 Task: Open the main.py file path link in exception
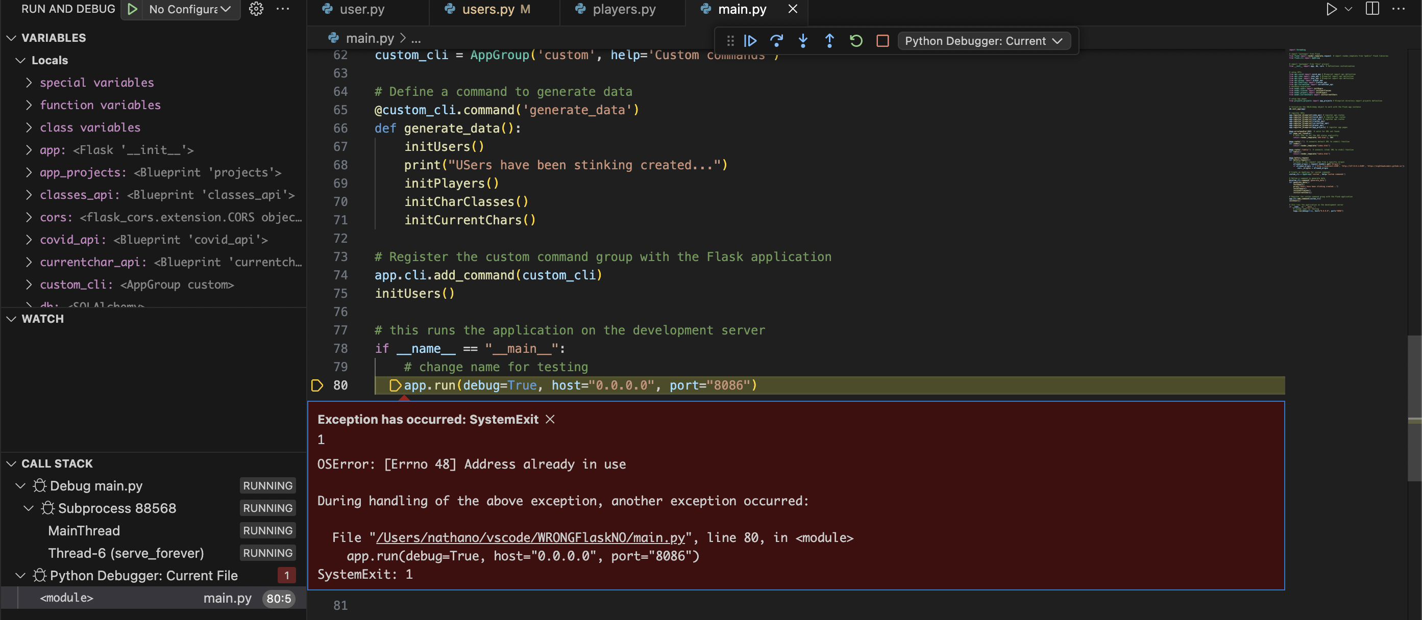coord(530,538)
